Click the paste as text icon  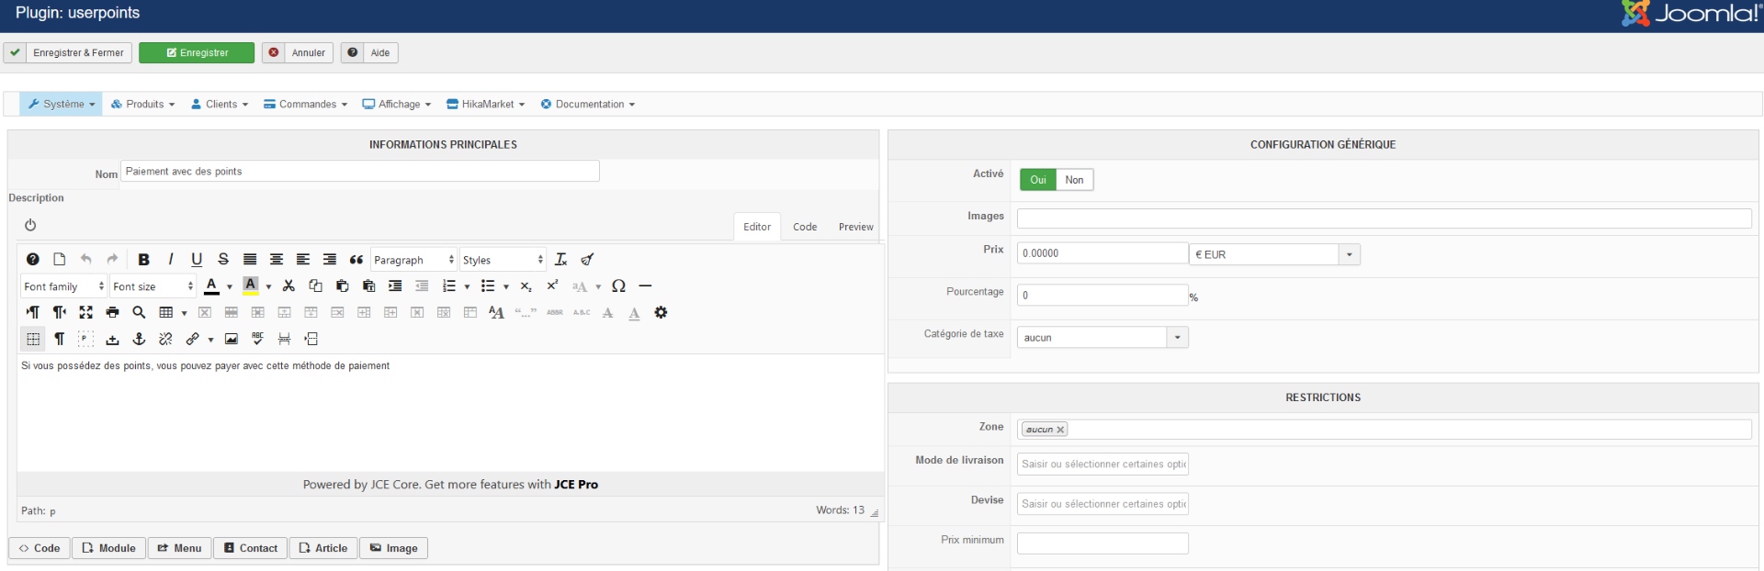tap(368, 286)
